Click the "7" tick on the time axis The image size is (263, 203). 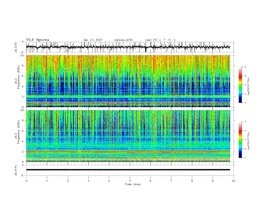click(x=171, y=181)
